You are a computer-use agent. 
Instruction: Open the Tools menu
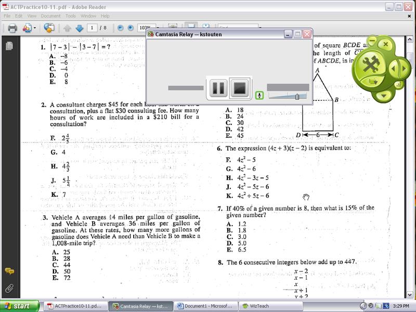[71, 16]
